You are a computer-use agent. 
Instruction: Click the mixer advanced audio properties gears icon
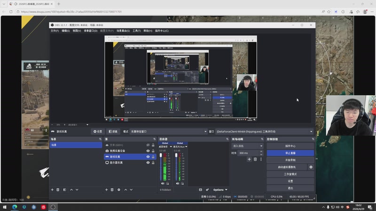tap(207, 189)
